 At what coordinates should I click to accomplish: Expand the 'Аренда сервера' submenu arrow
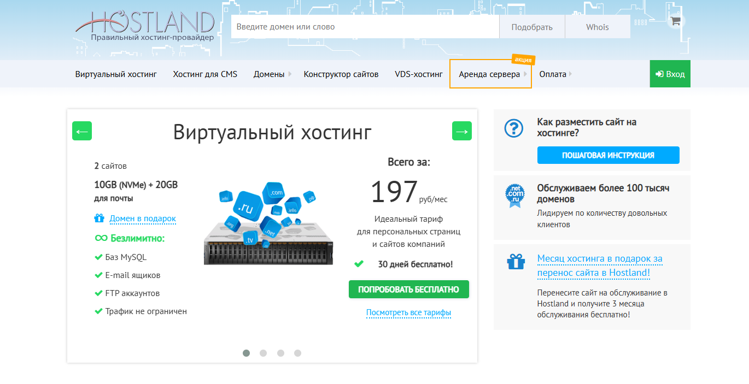click(x=525, y=74)
